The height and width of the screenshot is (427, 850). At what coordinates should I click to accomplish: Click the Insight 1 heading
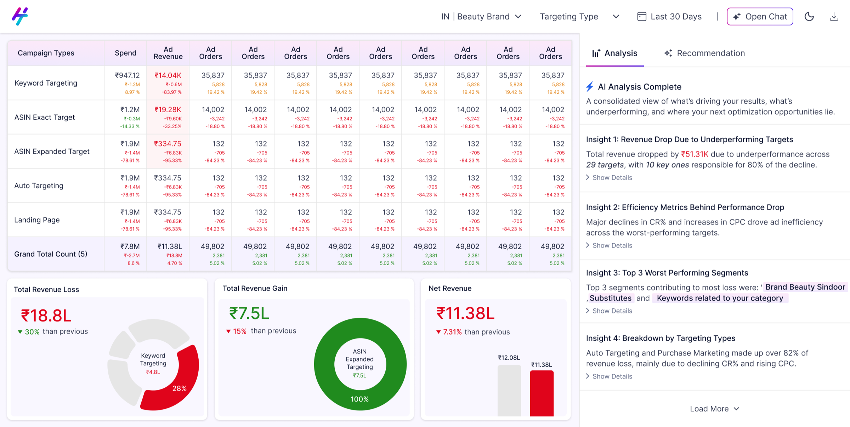[x=689, y=140]
